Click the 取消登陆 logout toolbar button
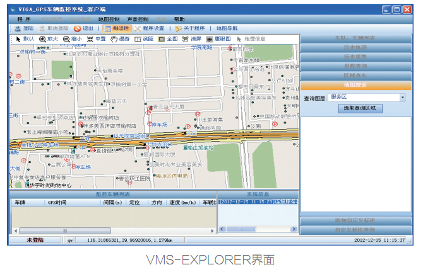This screenshot has width=423, height=272. click(x=54, y=28)
